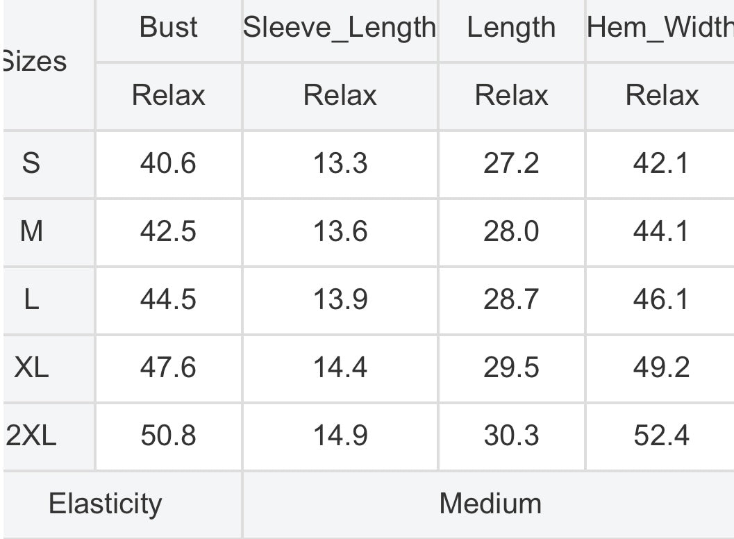Select the Hem_Width column header
The height and width of the screenshot is (539, 734).
pyautogui.click(x=660, y=28)
